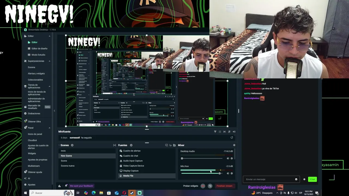Collapse the Superposiciones section
Image resolution: width=349 pixels, height=196 pixels.
(49, 61)
